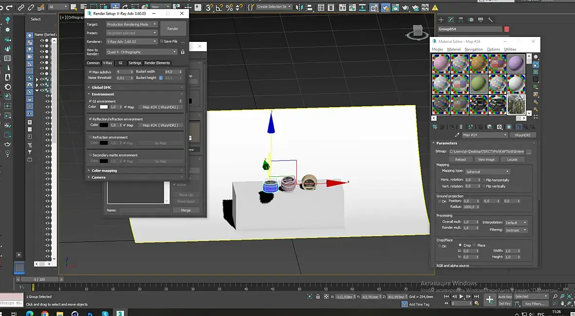Open the Mapping type dropdown
The width and height of the screenshot is (575, 316).
coord(487,171)
